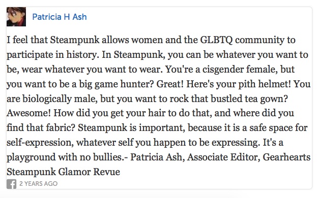
Task: Open Patricia H Ash's profile picture
Action: point(16,17)
